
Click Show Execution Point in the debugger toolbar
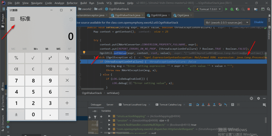click(x=190, y=105)
